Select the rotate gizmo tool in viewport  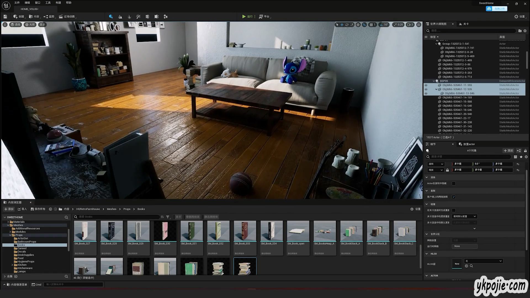coord(347,25)
